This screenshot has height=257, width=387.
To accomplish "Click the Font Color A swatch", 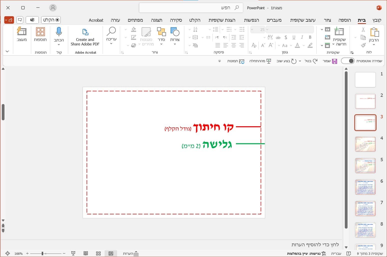I will point(297,45).
